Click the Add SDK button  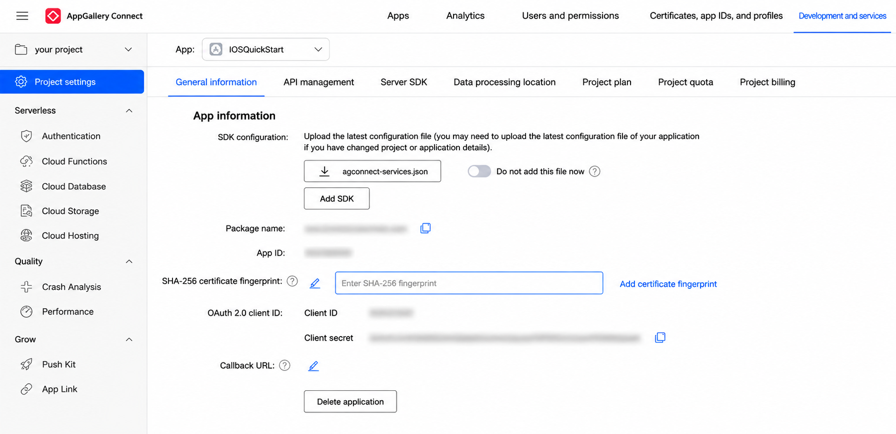(x=337, y=198)
